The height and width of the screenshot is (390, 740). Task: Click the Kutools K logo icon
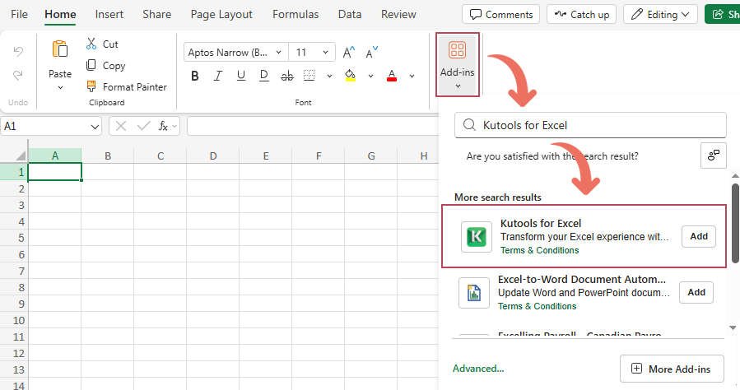(x=477, y=237)
